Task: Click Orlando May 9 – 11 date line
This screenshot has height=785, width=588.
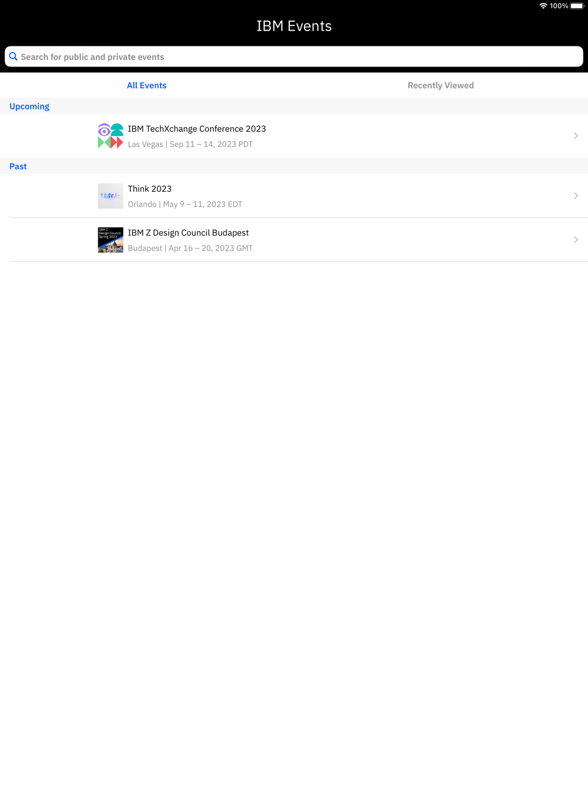Action: pos(185,204)
